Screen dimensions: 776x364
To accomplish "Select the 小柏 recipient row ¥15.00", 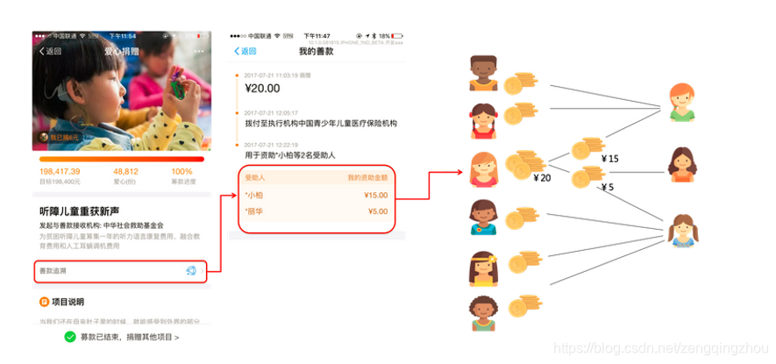I will [317, 195].
